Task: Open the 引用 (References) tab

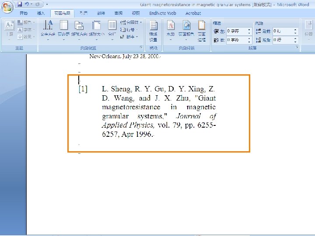Action: tap(84, 13)
